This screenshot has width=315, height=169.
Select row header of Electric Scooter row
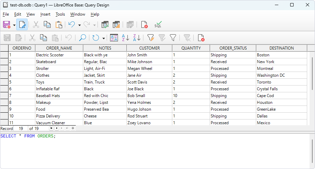4,55
